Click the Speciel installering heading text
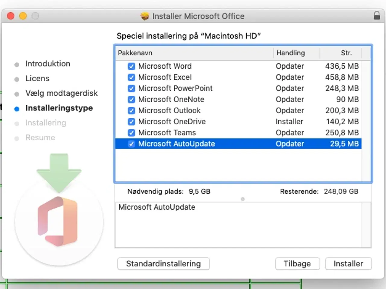Screen dimensions: 386x289 click(189, 36)
